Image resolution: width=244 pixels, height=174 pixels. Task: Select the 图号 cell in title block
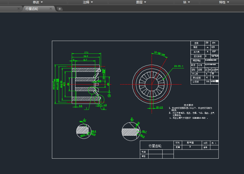coord(206,147)
